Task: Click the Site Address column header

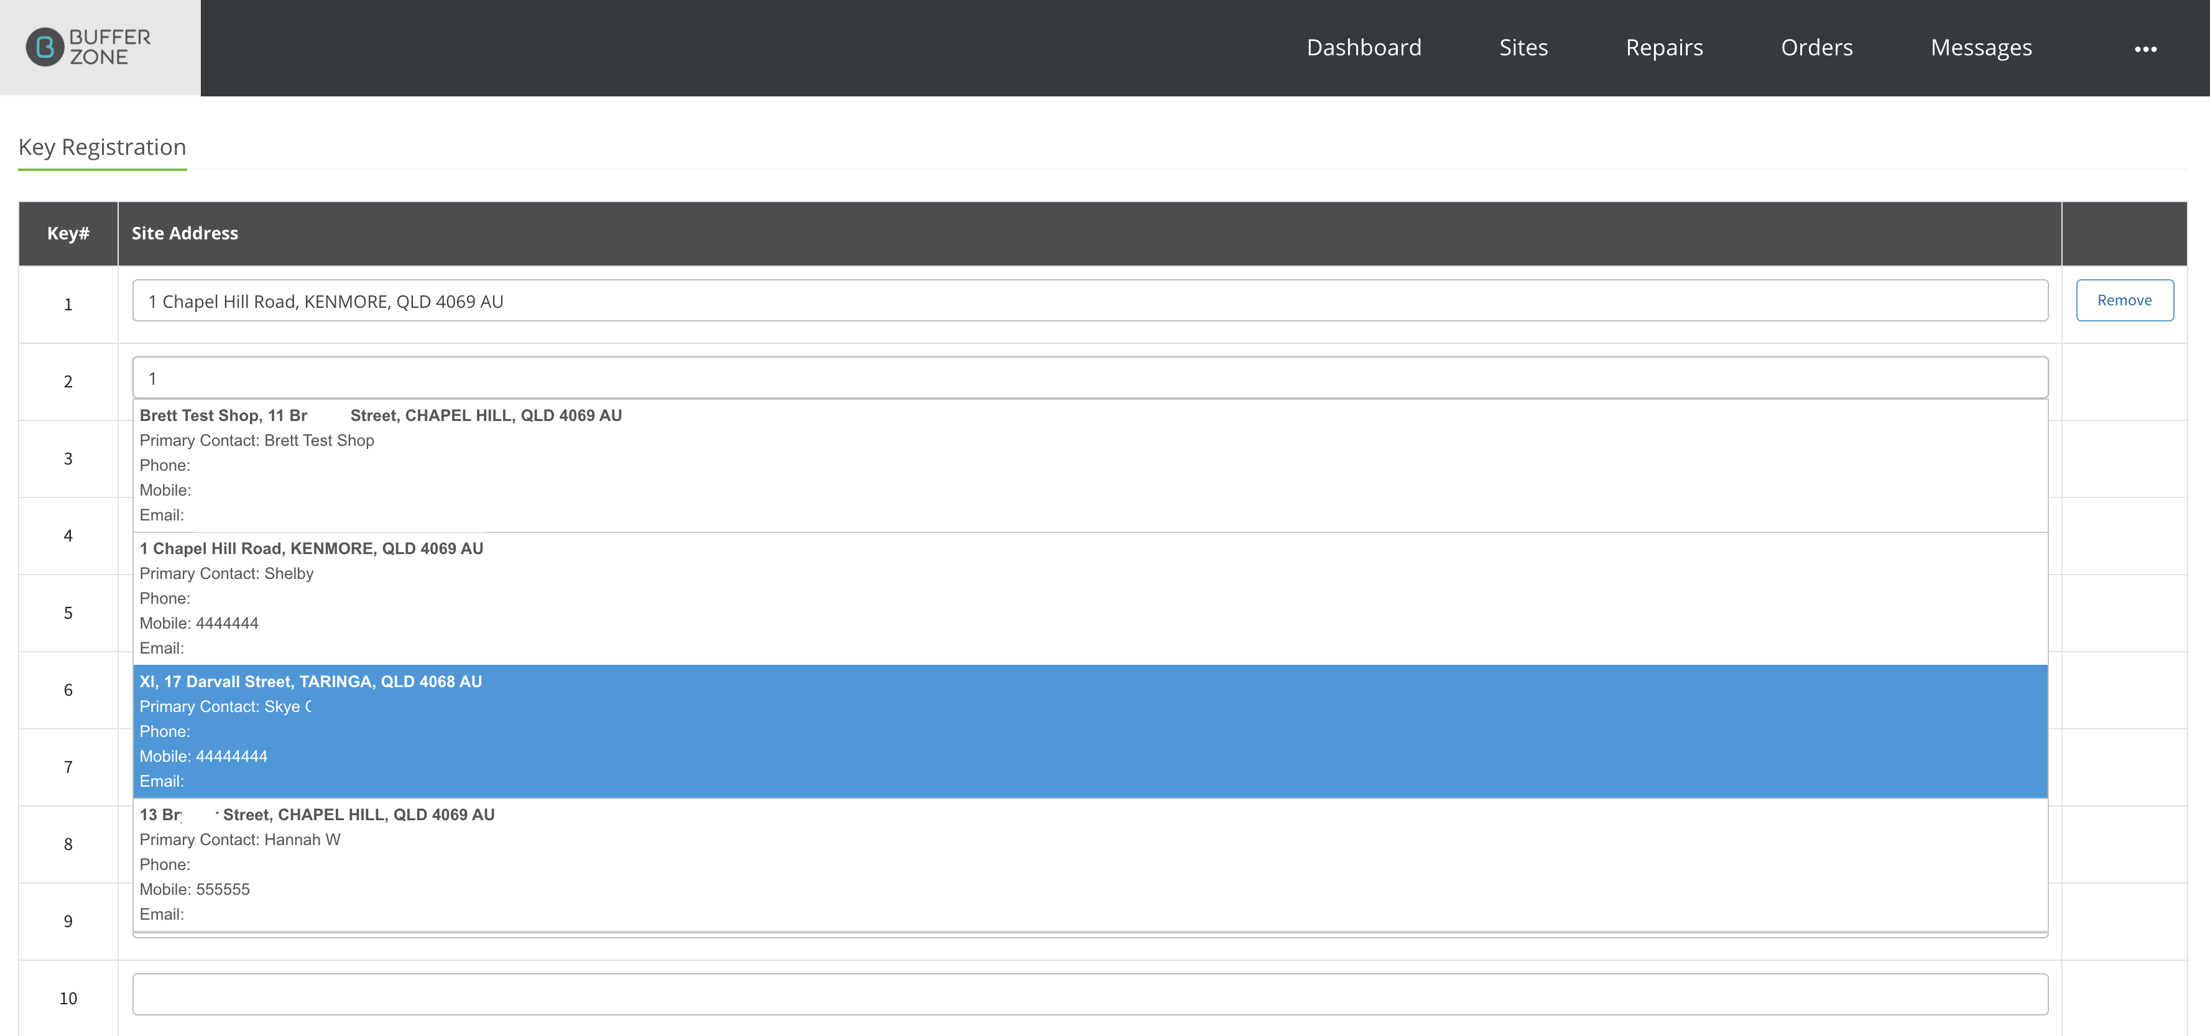Action: 185,233
